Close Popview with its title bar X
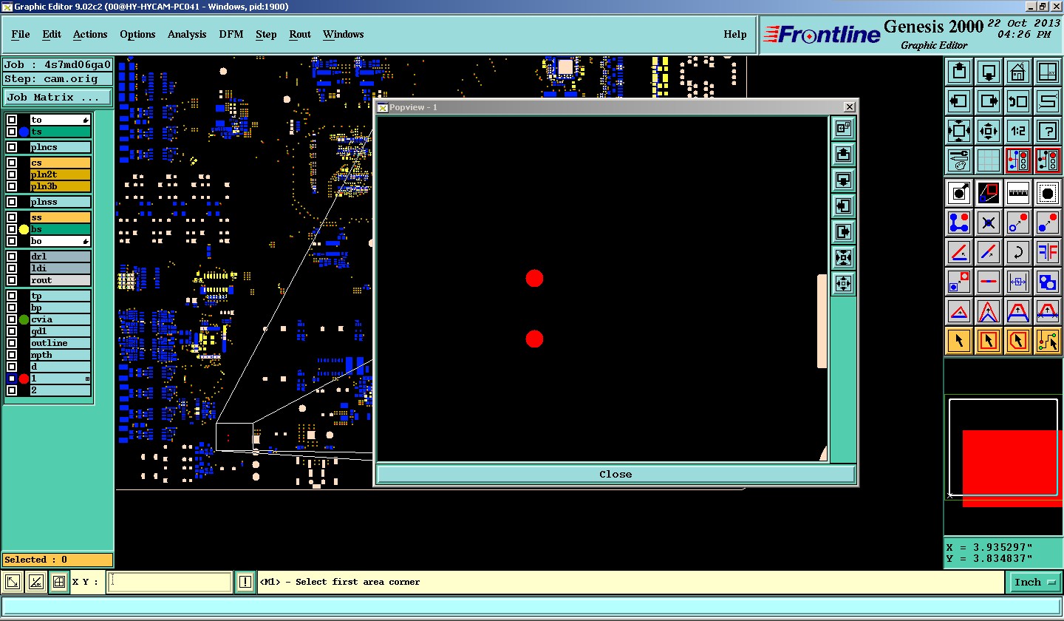This screenshot has width=1064, height=621. (850, 107)
